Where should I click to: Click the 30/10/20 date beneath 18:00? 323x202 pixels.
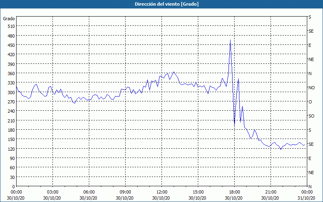point(234,198)
